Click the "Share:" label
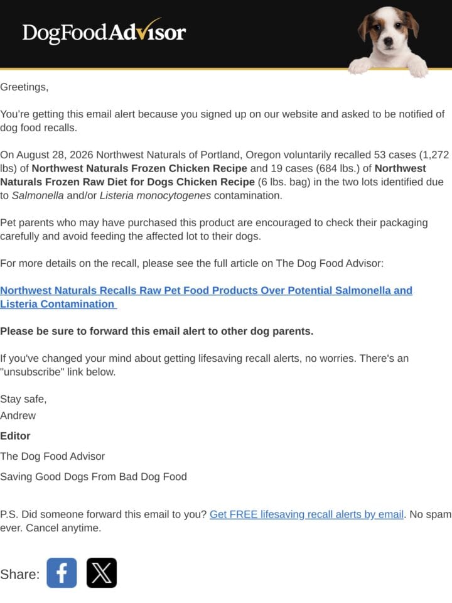452x603 pixels. [20, 574]
